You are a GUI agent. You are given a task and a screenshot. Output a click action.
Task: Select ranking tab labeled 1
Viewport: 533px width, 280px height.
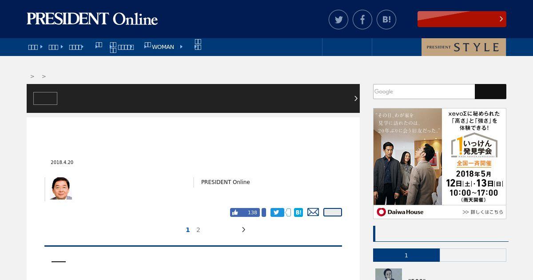click(x=406, y=255)
